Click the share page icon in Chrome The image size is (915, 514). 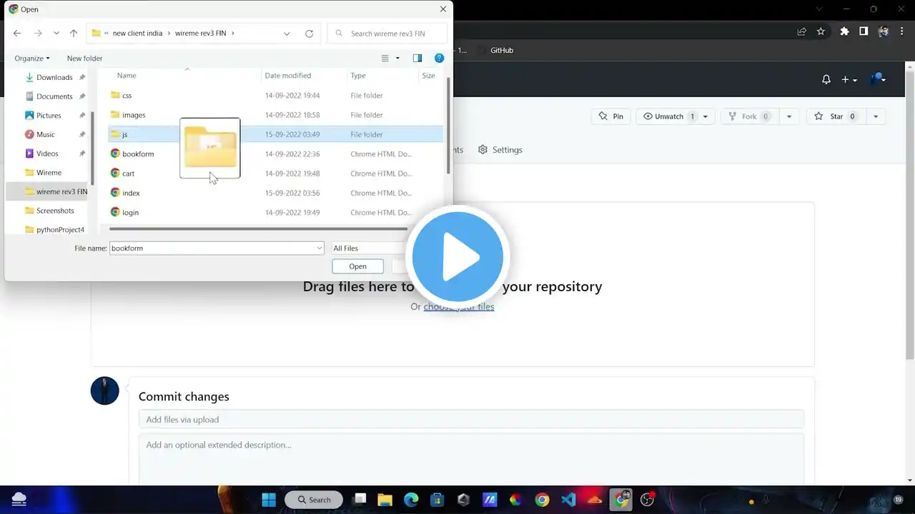[802, 31]
